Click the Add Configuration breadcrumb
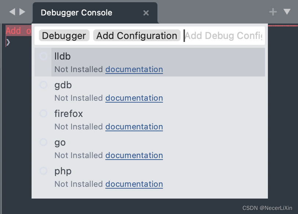 pyautogui.click(x=137, y=36)
